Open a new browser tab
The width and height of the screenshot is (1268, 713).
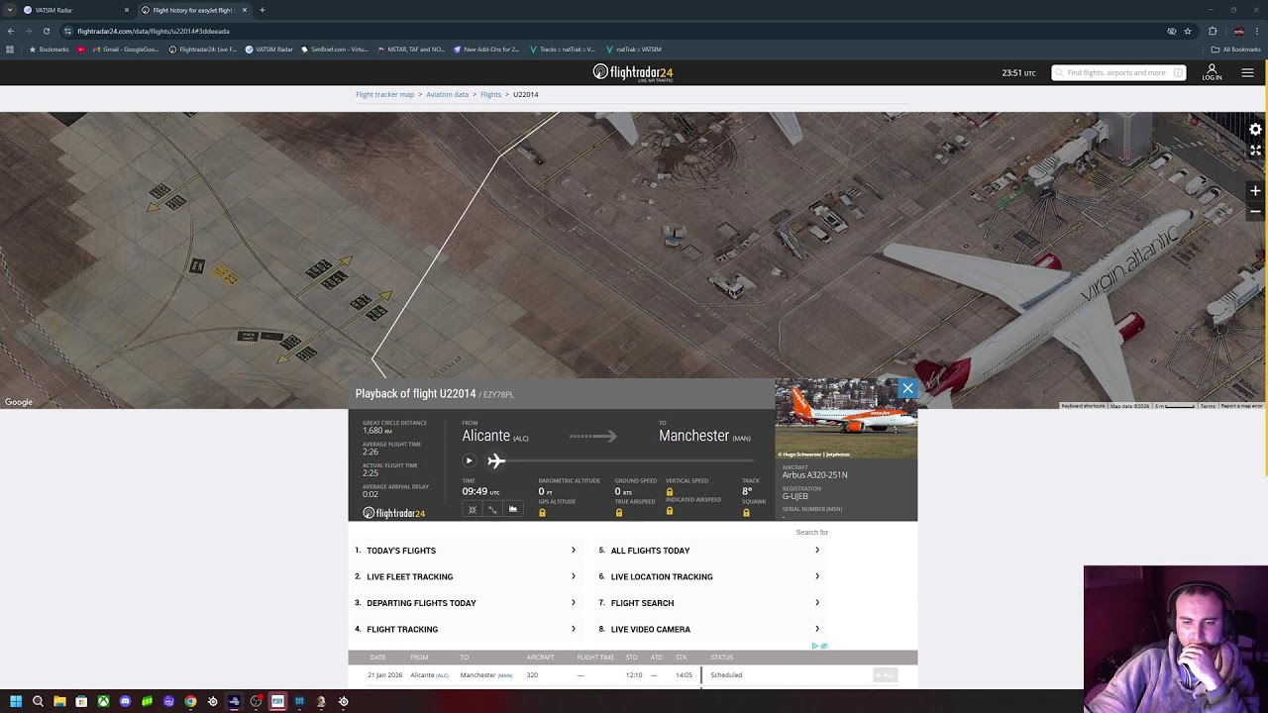pyautogui.click(x=263, y=10)
